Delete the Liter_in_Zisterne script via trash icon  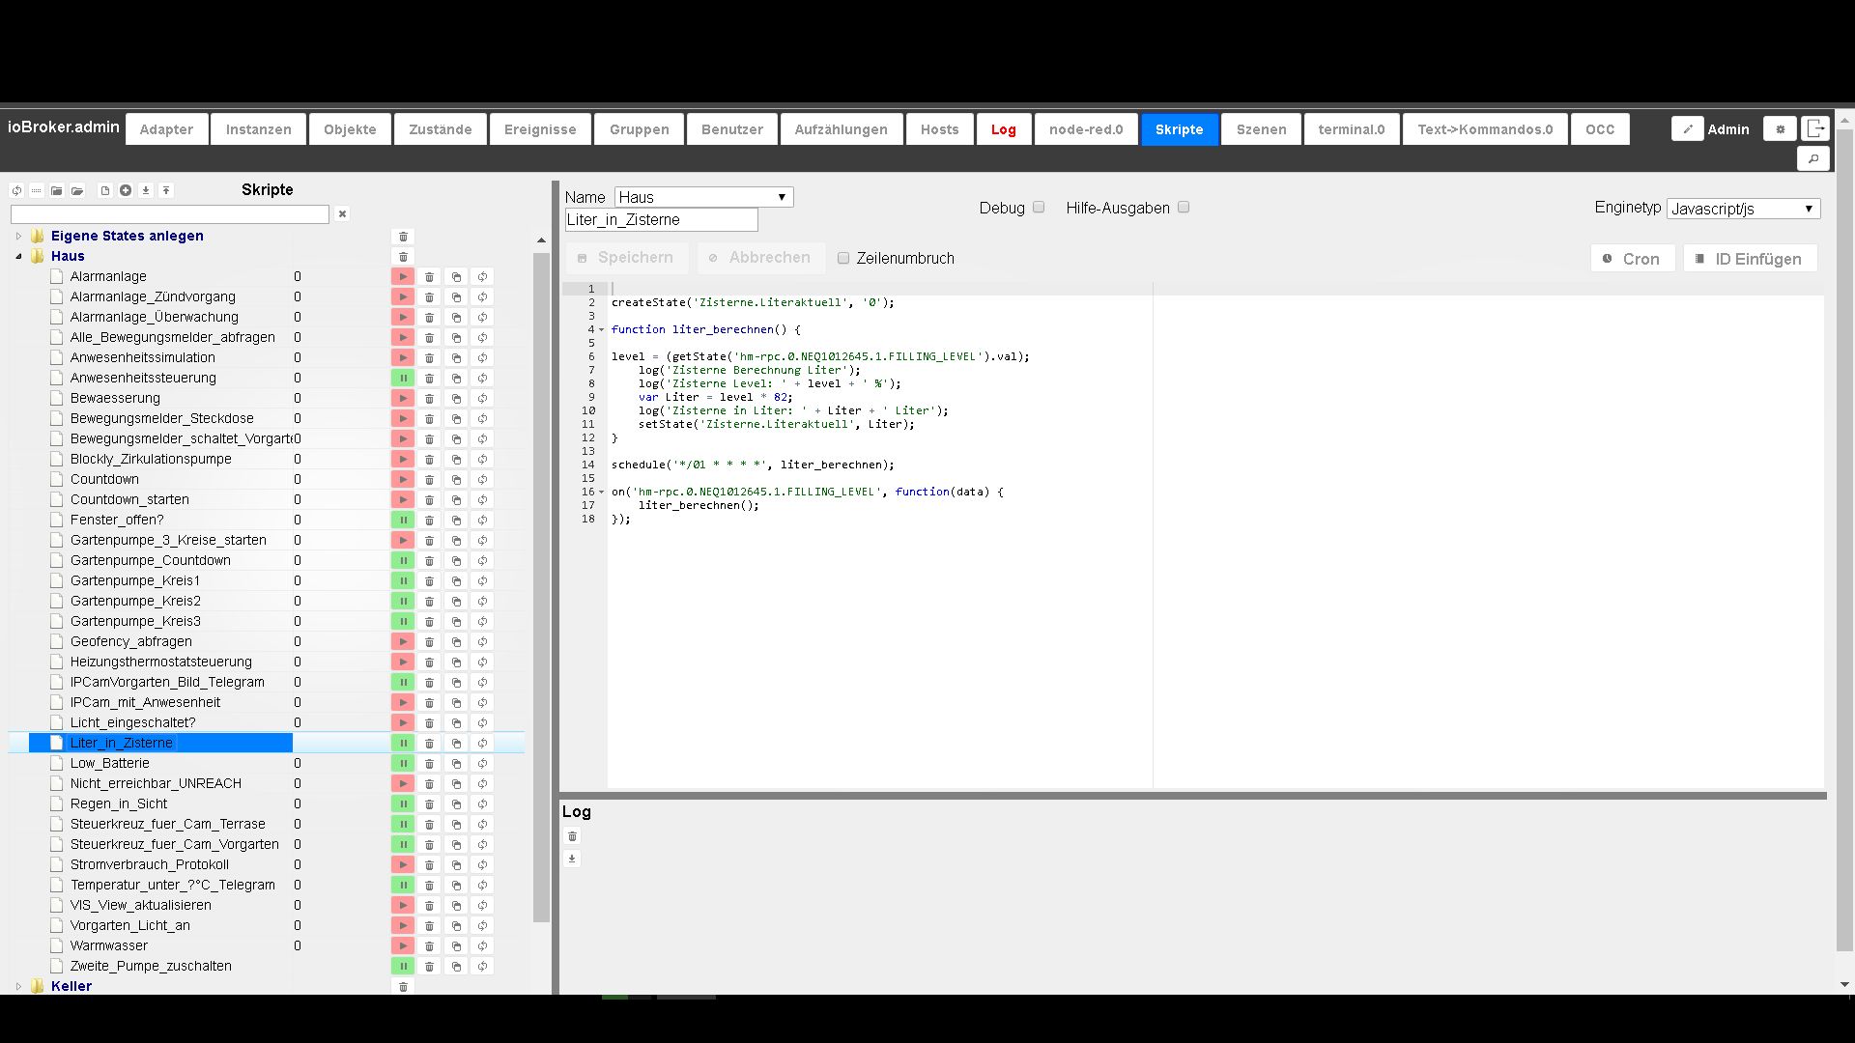[430, 744]
